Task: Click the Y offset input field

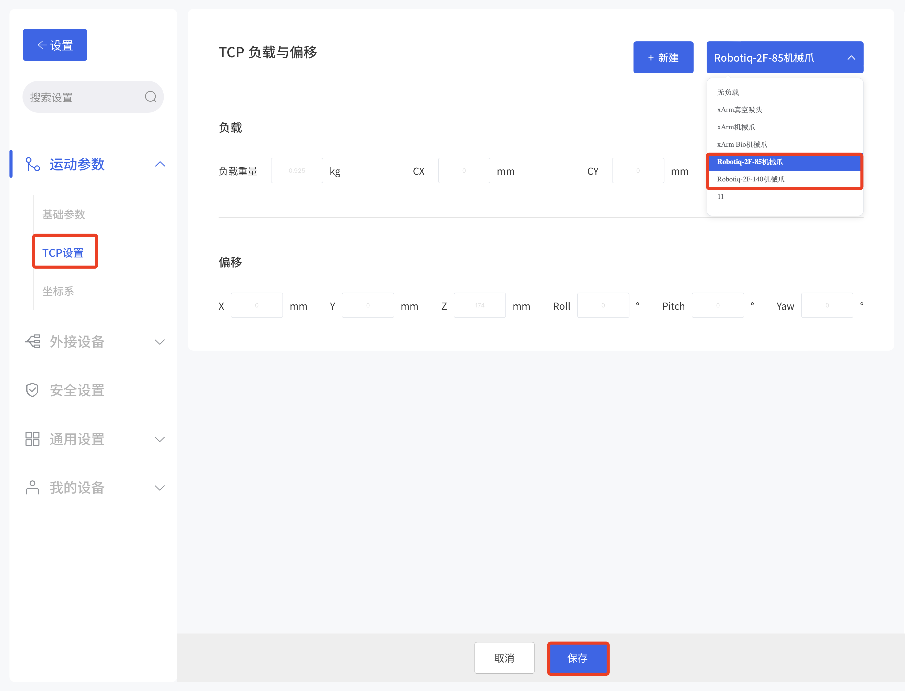Action: (x=368, y=305)
